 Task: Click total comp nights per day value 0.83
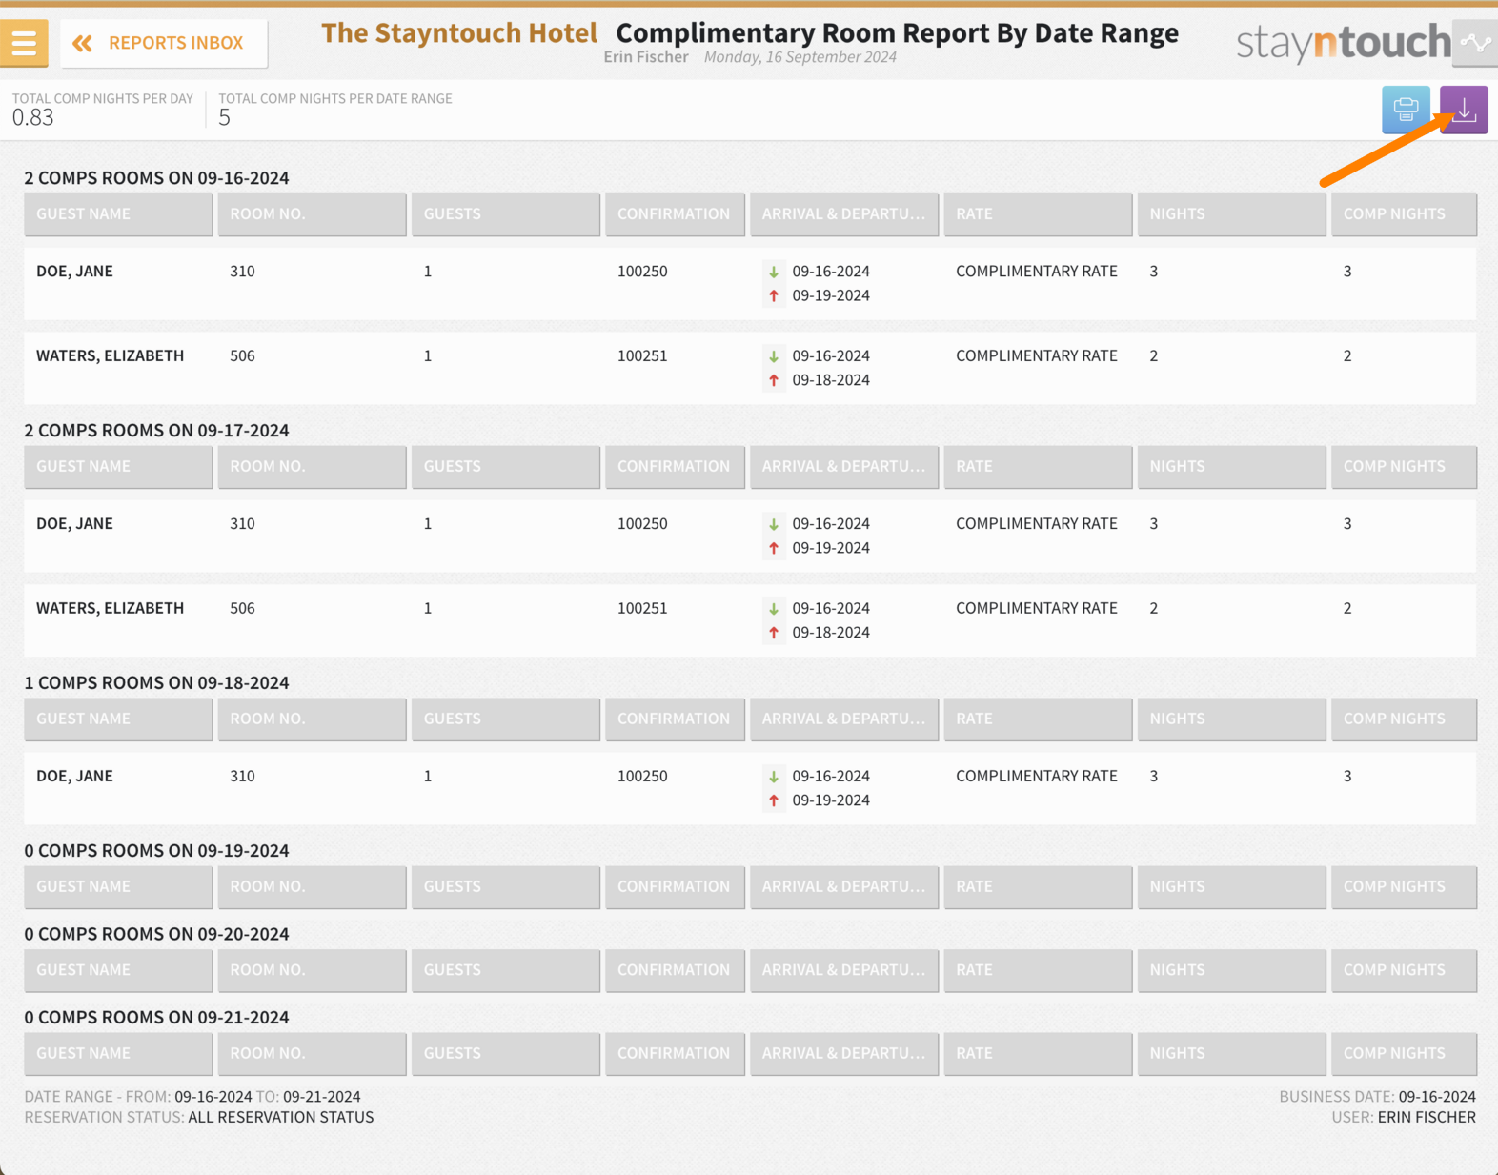point(33,117)
